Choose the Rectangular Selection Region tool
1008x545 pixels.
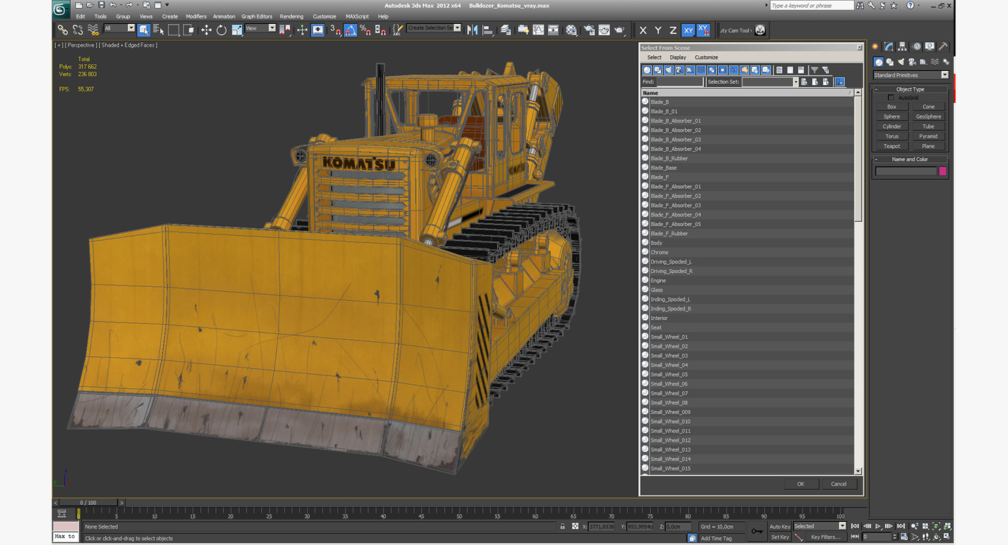tap(174, 30)
